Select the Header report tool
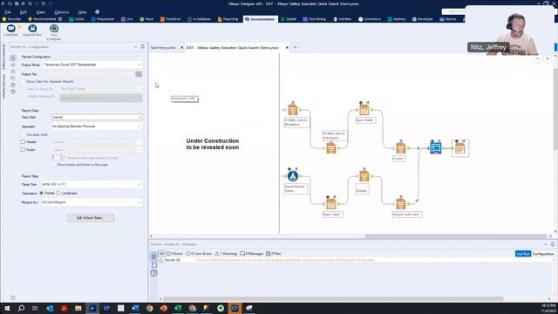The height and width of the screenshot is (314, 558). point(401,147)
